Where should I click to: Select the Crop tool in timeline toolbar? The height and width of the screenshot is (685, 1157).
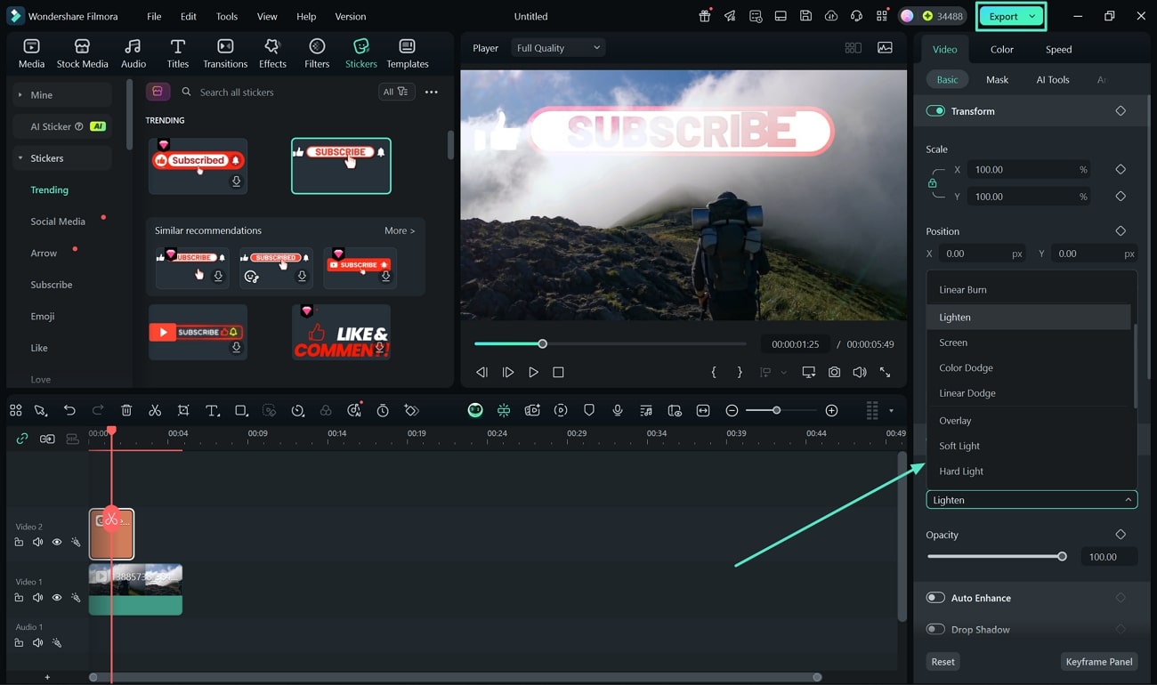[x=183, y=410]
